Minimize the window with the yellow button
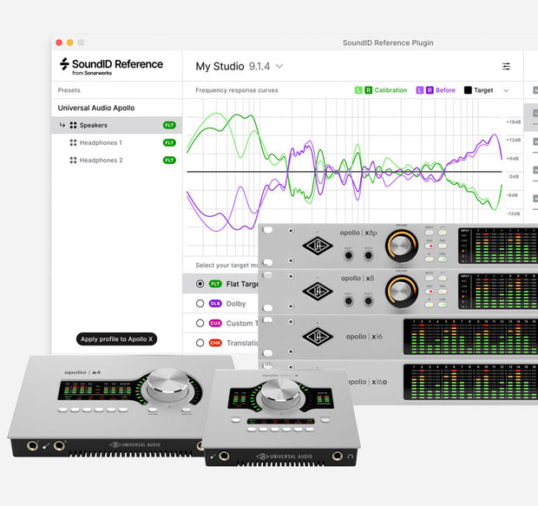The height and width of the screenshot is (506, 538). [70, 43]
